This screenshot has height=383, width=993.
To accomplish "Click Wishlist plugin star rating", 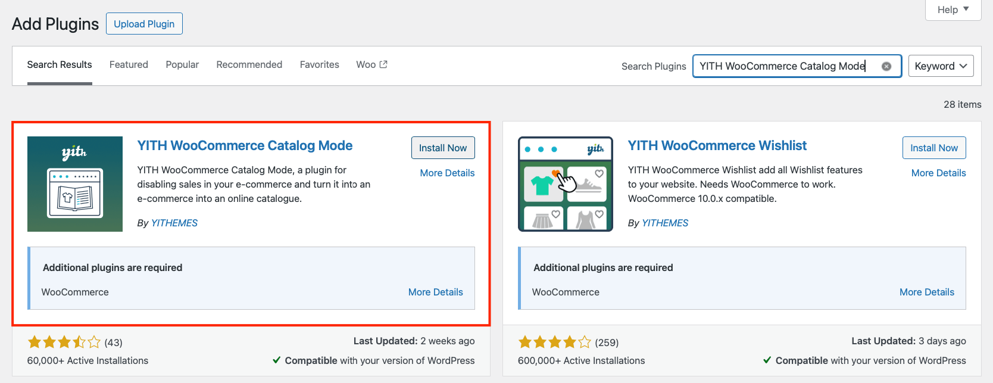I will [x=555, y=342].
